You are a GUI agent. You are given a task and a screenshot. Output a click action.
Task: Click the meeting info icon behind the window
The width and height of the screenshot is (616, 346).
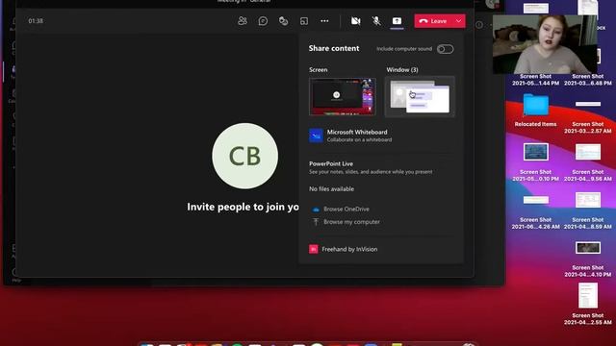[479, 25]
